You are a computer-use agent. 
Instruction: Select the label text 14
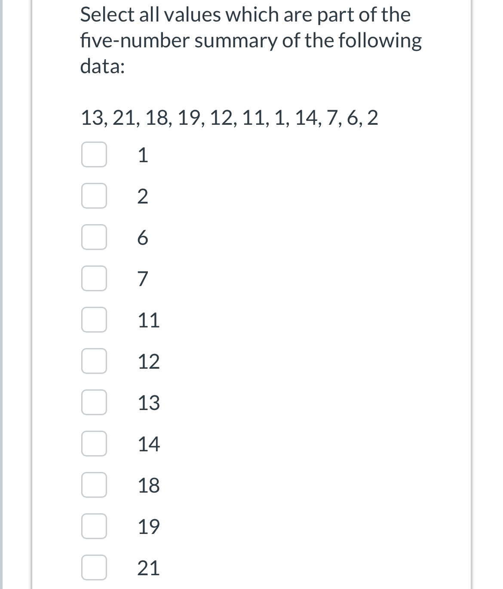click(148, 444)
